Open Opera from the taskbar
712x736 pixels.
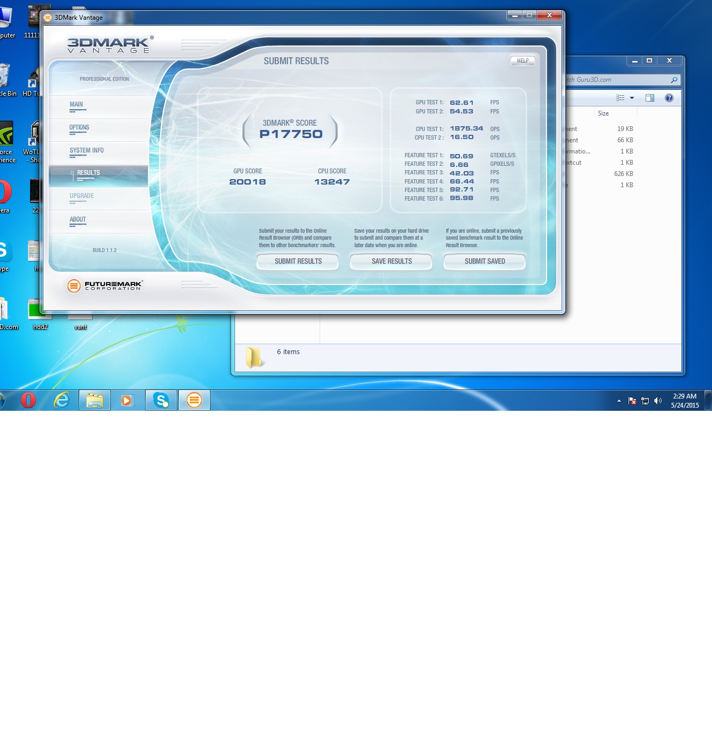[x=28, y=400]
